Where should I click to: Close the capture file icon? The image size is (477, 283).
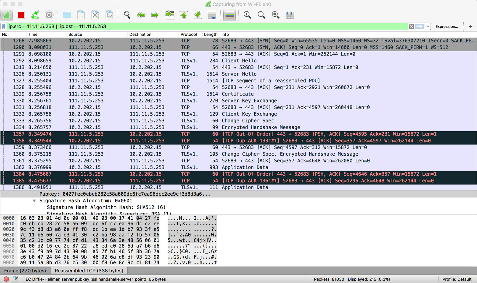[x=95, y=15]
